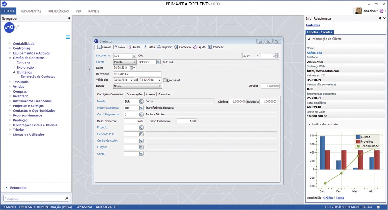The width and height of the screenshot is (388, 210).
Task: Open the purple help book icon in the title bar
Action: [x=382, y=11]
